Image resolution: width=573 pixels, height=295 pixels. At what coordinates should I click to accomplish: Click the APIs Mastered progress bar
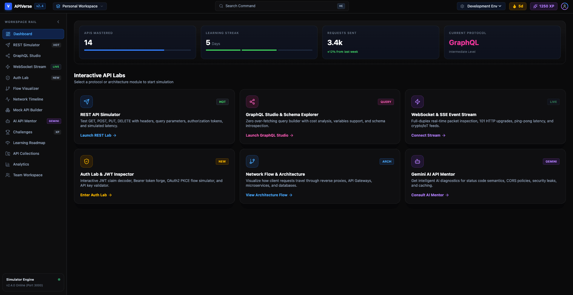click(x=138, y=50)
